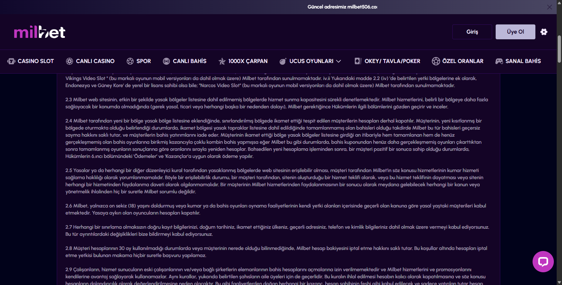Dismiss the current address banner

tap(550, 7)
